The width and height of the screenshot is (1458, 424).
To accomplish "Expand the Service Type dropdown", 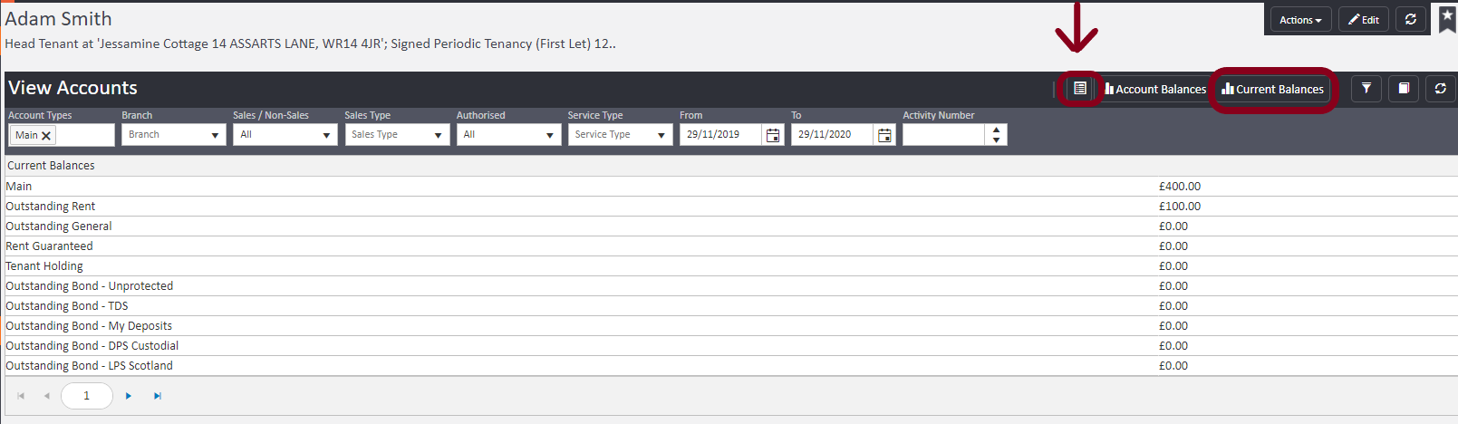I will [x=661, y=135].
